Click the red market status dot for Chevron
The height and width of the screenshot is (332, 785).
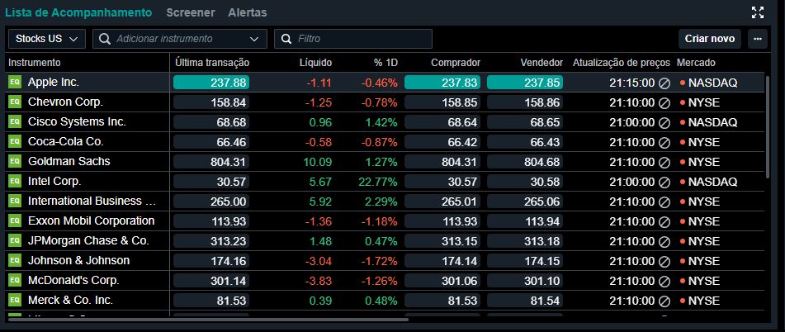pyautogui.click(x=683, y=102)
